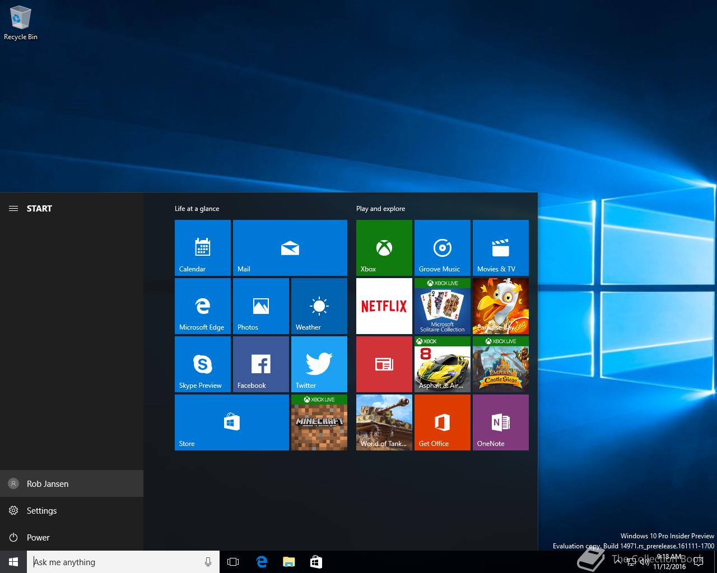Select the Recycle Bin desktop icon

pos(21,24)
